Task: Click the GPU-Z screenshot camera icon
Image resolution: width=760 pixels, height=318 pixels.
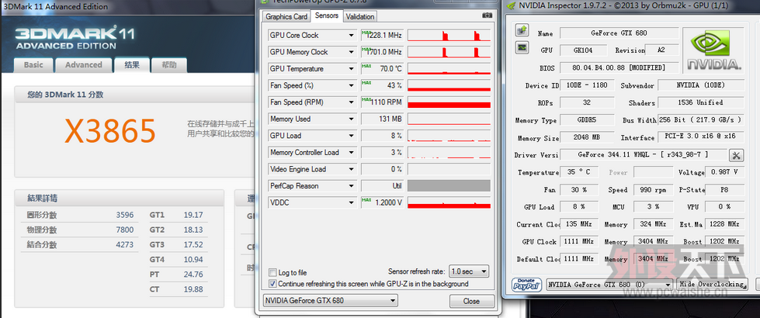Action: [487, 16]
